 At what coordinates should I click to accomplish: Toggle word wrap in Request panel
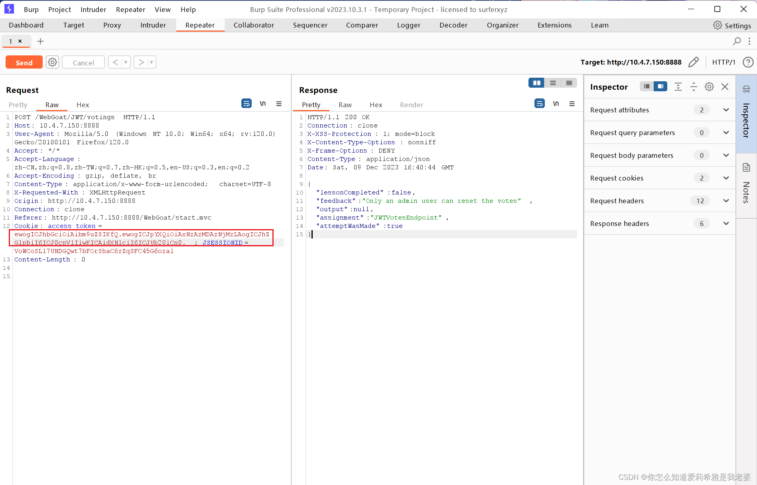coord(246,104)
